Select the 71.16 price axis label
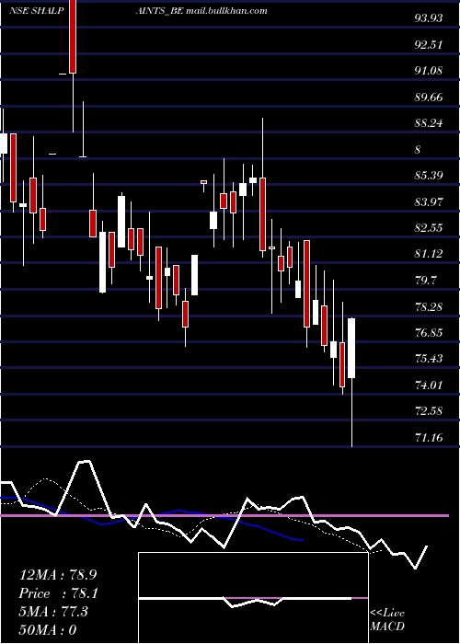The height and width of the screenshot is (644, 460). 429,437
